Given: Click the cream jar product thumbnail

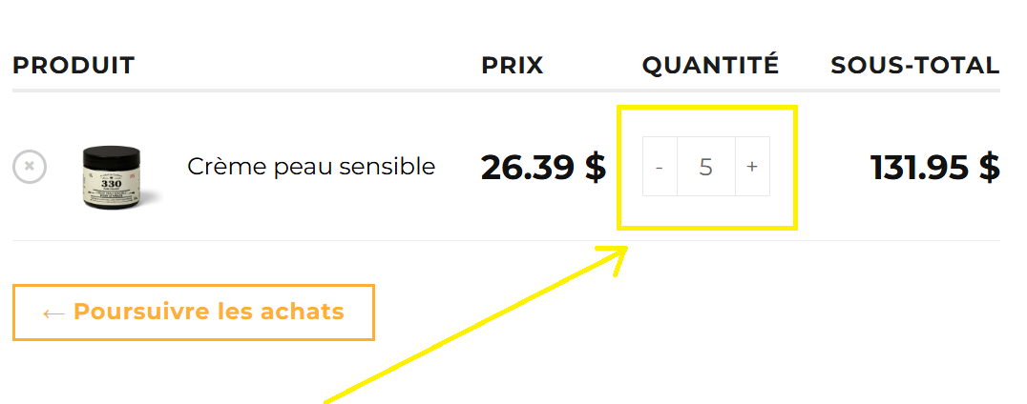Looking at the screenshot, I should pos(112,176).
